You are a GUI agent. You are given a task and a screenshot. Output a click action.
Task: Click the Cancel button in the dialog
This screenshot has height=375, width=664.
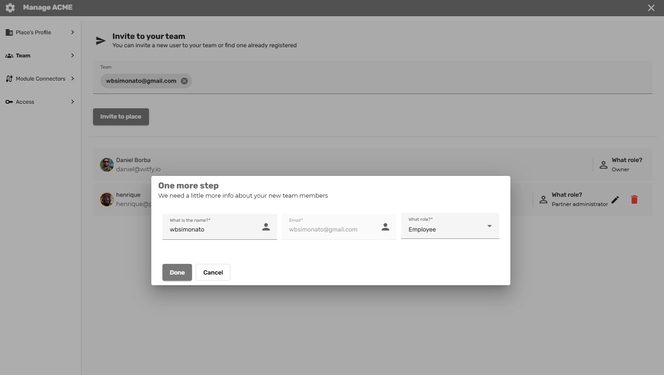click(213, 272)
